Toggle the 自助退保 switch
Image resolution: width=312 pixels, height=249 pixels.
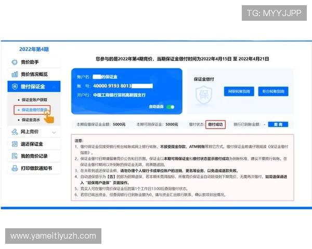coord(171,107)
